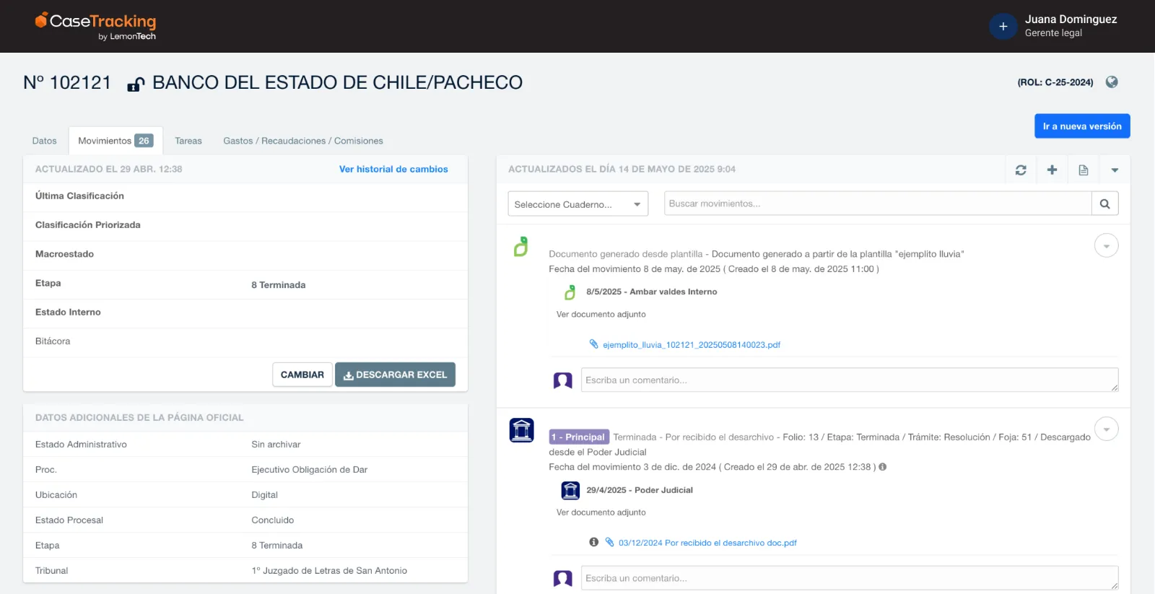Click Ejecutivo Obligación de Dar value
The image size is (1155, 594).
point(310,470)
